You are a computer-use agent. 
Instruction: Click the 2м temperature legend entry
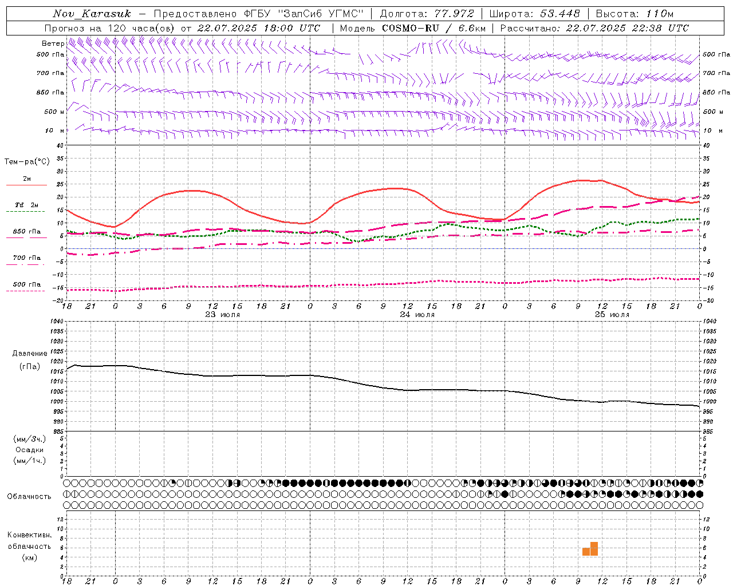click(x=27, y=179)
